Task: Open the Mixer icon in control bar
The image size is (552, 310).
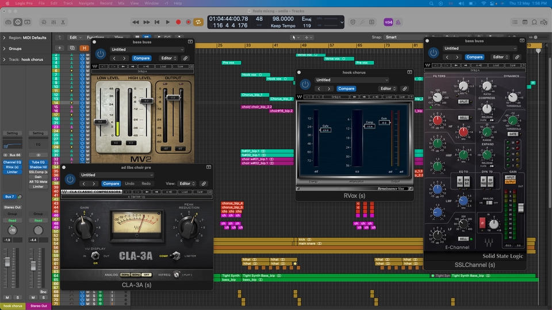Action: pyautogui.click(x=53, y=22)
